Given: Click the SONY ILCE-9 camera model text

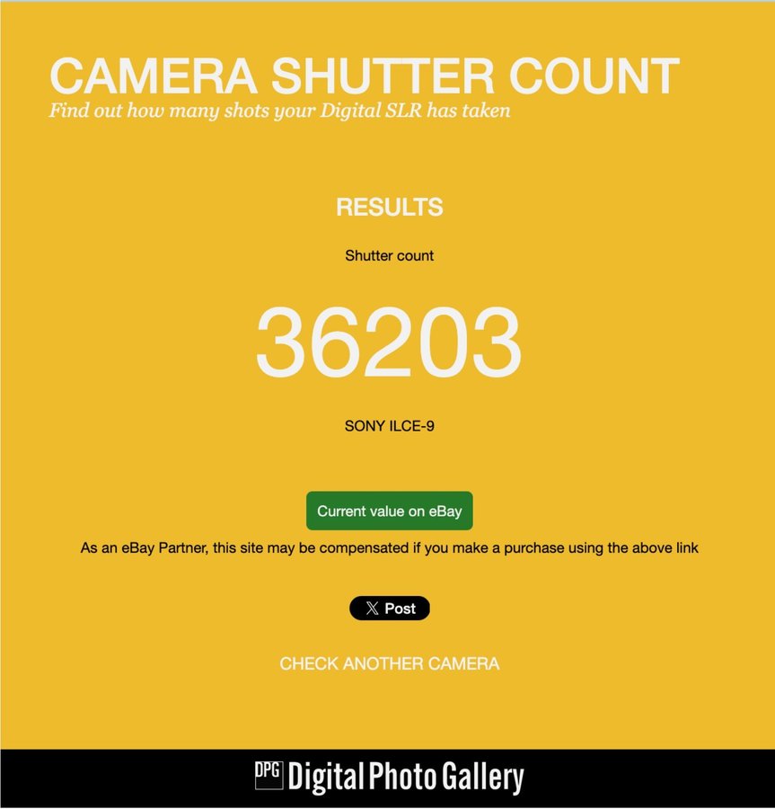Looking at the screenshot, I should click(389, 426).
